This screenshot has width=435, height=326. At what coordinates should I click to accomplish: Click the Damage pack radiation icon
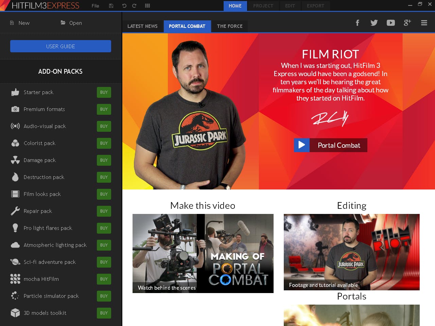click(15, 160)
